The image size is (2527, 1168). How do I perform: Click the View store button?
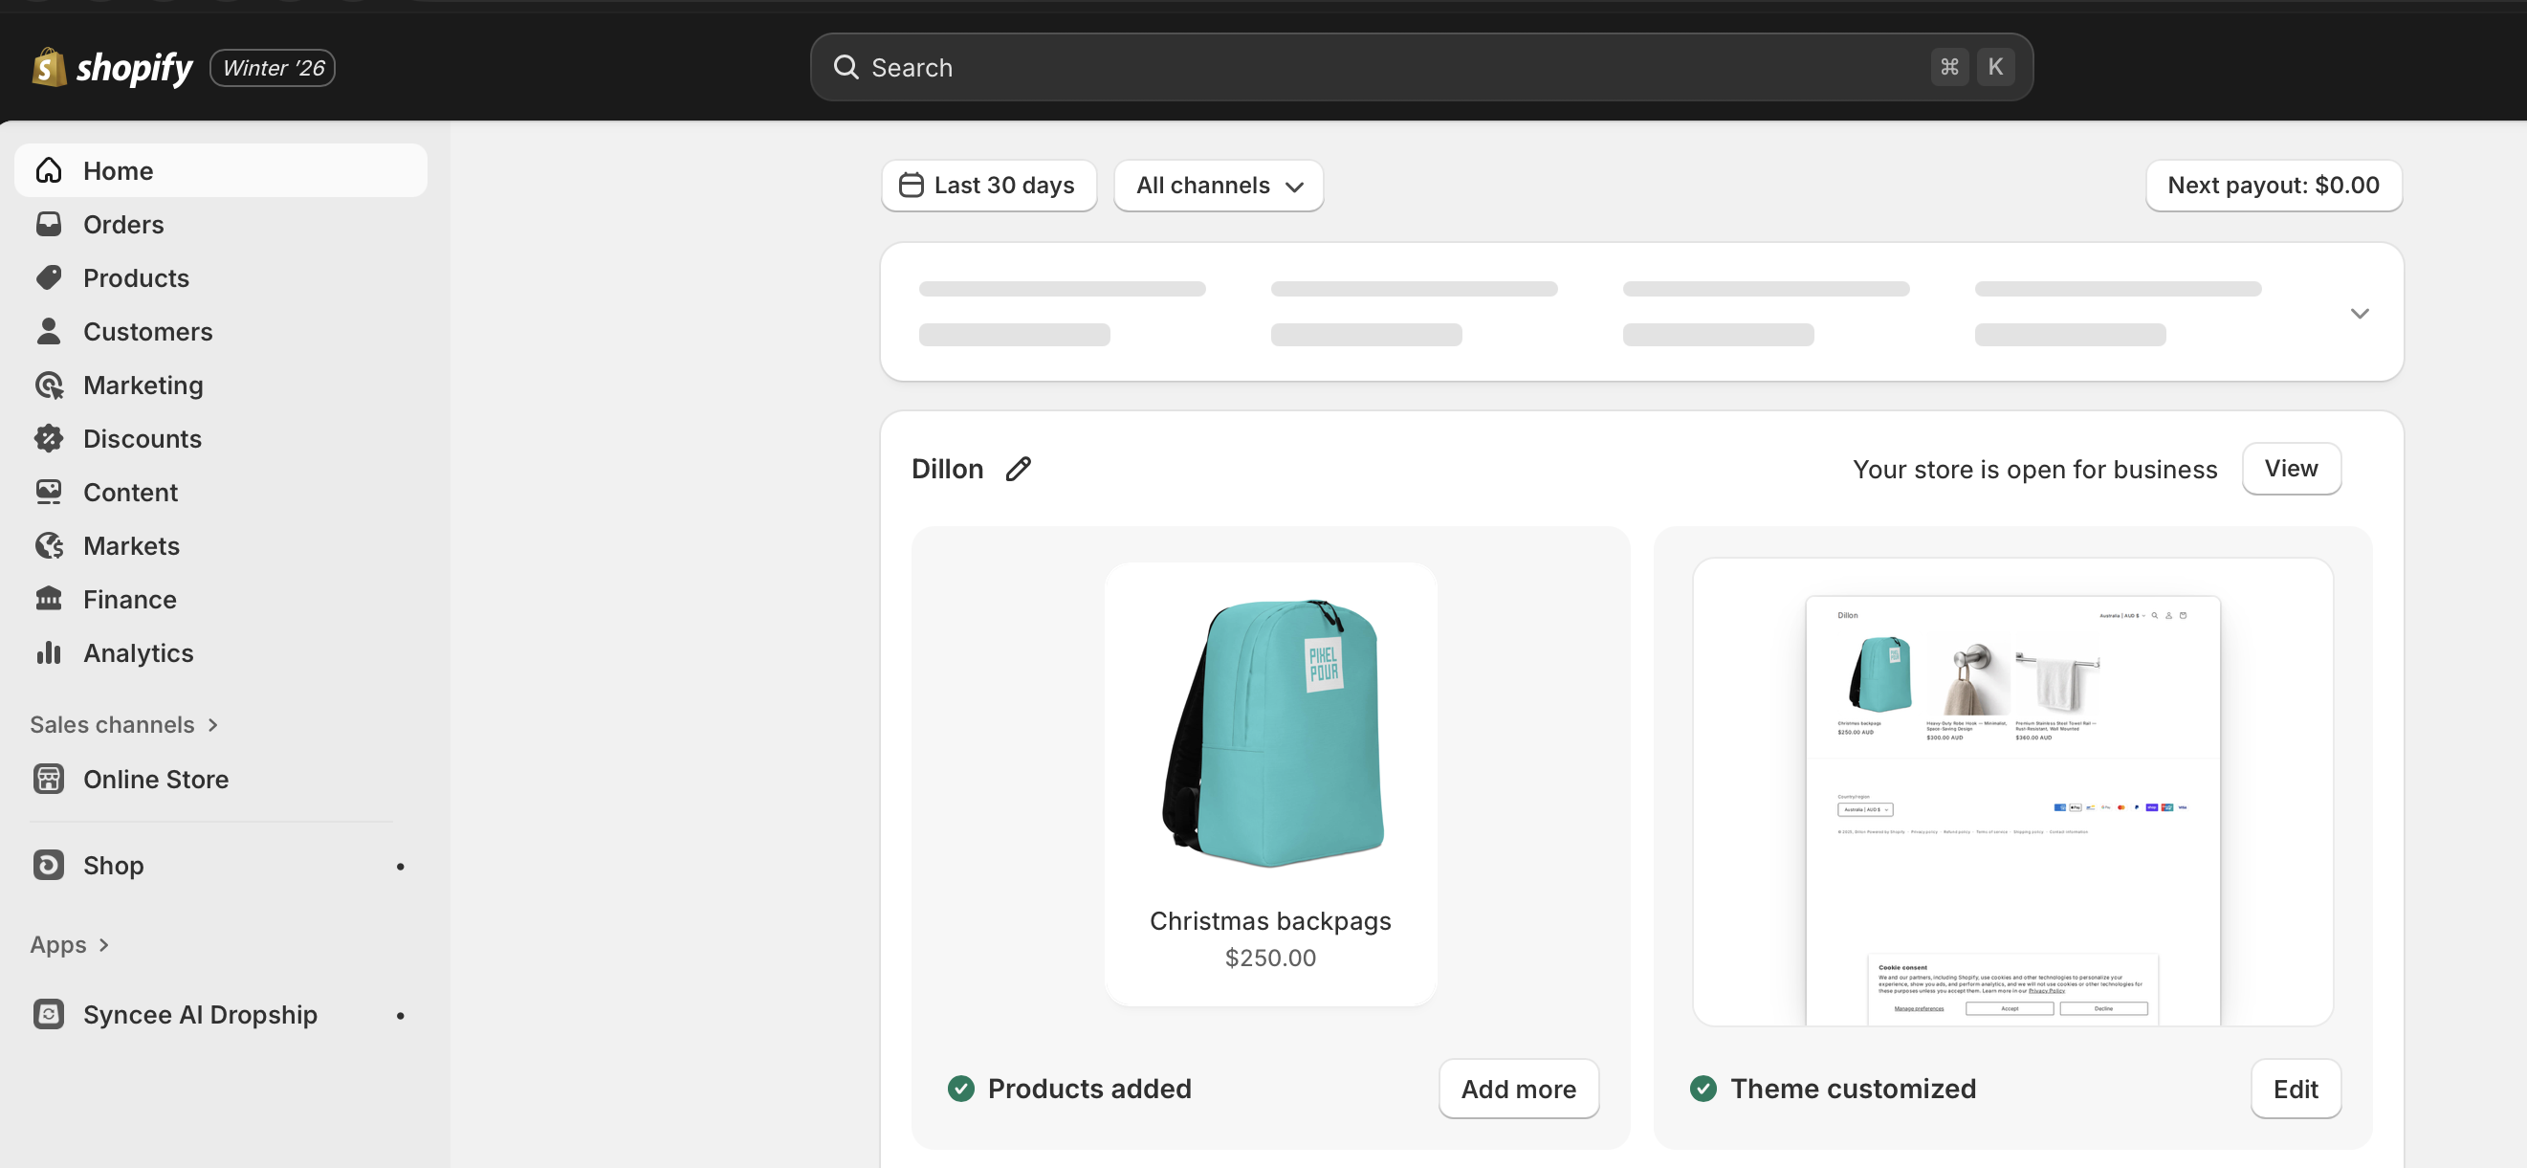pos(2291,469)
